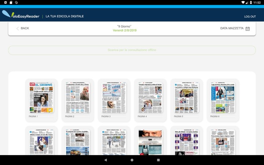Viewport: 264px width, 165px height.
Task: Open second-row thumbnail below PAGINA 1
Action: pos(41,142)
